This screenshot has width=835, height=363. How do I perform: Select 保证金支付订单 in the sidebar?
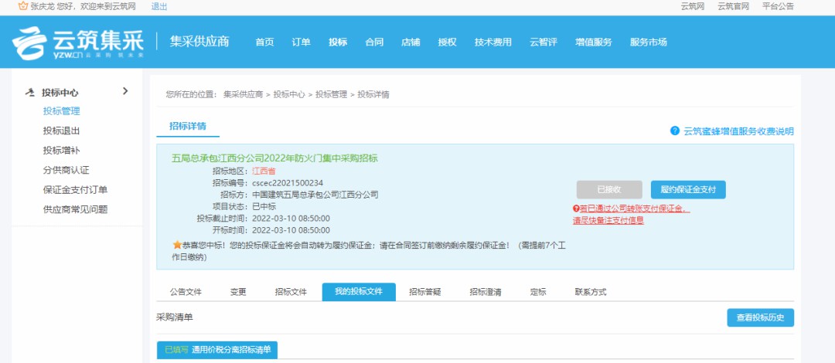point(75,190)
